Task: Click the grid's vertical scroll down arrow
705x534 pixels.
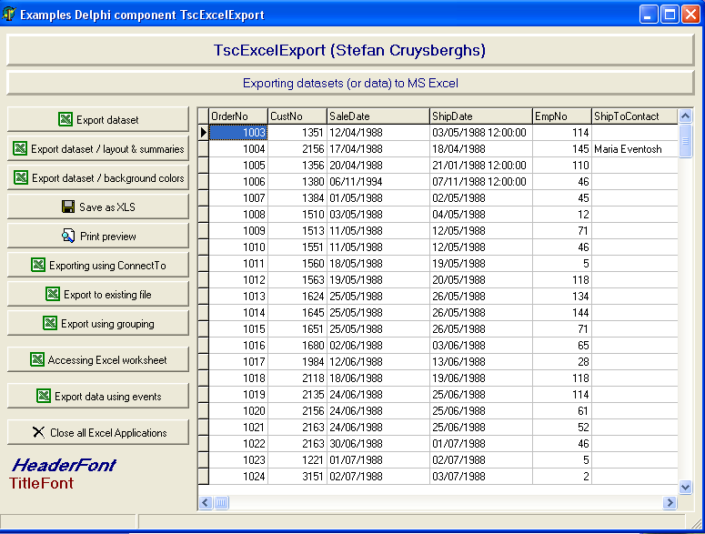Action: (685, 487)
